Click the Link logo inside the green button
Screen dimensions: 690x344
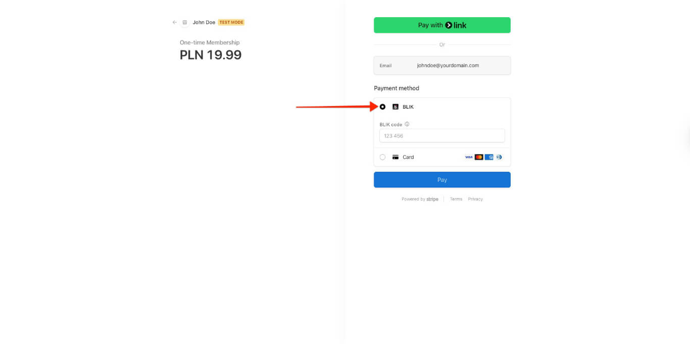(x=456, y=25)
